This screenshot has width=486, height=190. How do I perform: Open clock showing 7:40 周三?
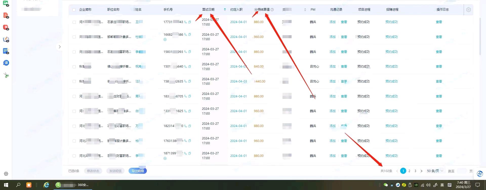click(x=463, y=185)
